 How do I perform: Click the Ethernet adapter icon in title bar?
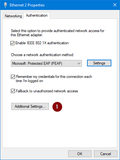[x=5, y=5]
